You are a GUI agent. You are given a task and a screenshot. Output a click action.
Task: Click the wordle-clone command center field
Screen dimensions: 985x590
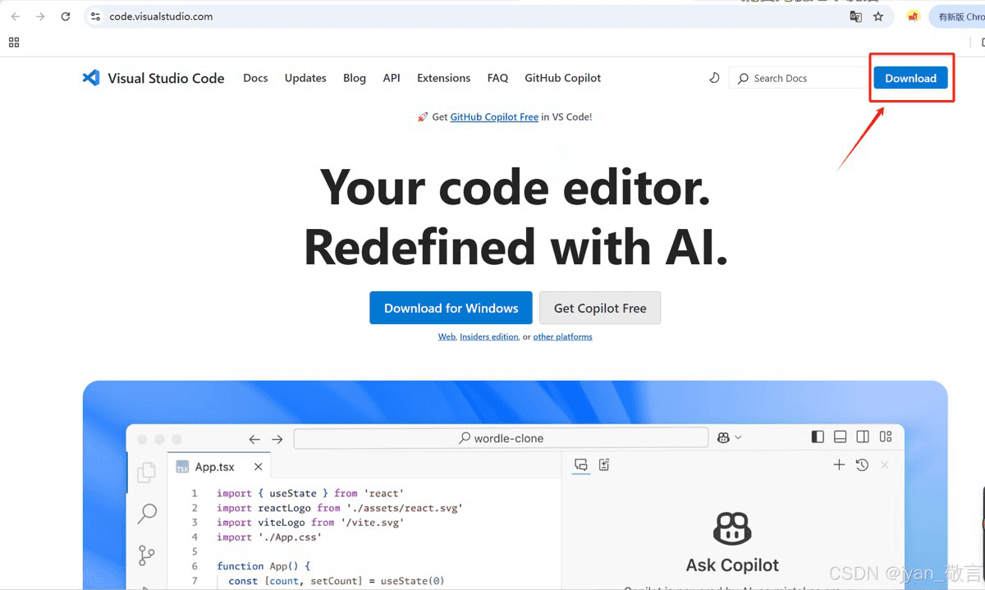point(501,437)
